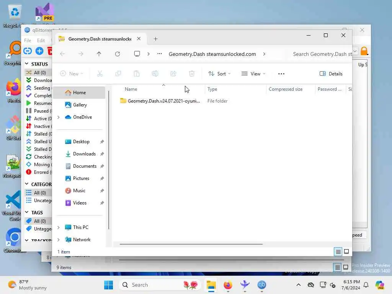Open Videos in quick access

pos(80,203)
